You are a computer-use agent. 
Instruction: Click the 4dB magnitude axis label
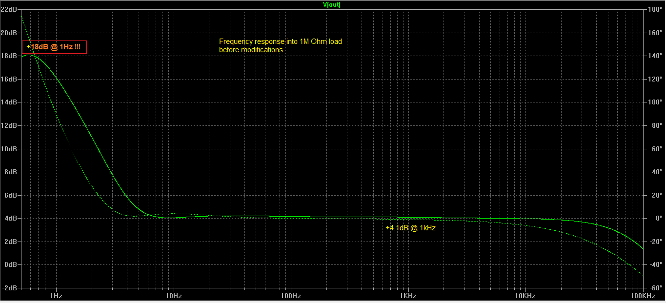[x=10, y=218]
